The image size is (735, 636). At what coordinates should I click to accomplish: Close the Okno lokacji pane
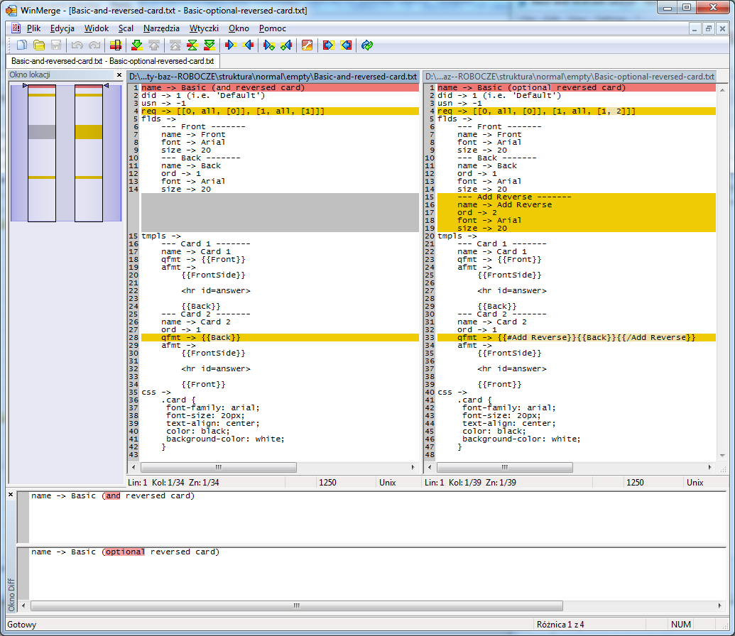tap(119, 75)
